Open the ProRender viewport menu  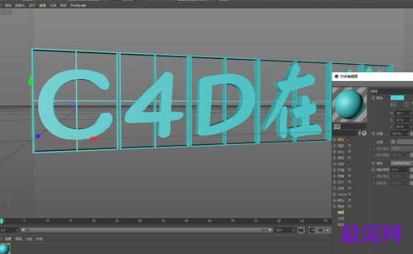click(79, 5)
